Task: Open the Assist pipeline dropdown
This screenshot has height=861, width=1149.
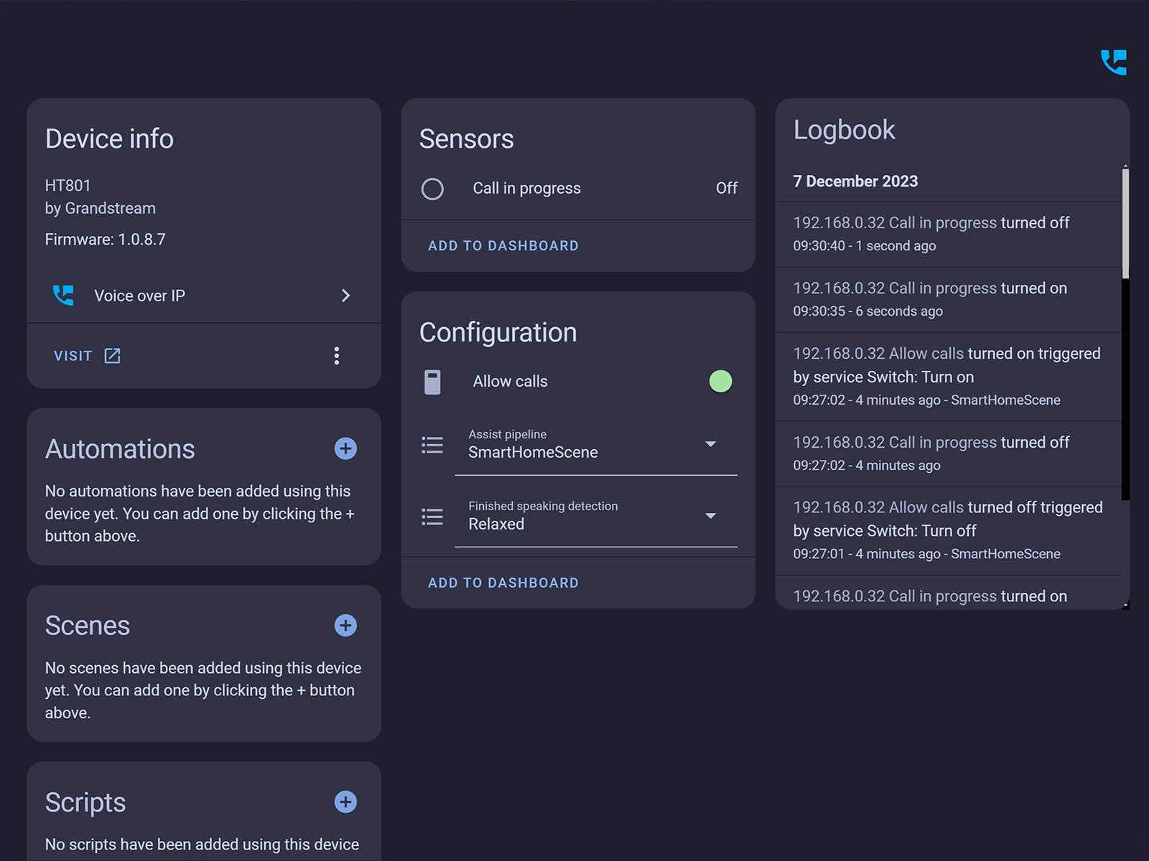Action: [710, 444]
